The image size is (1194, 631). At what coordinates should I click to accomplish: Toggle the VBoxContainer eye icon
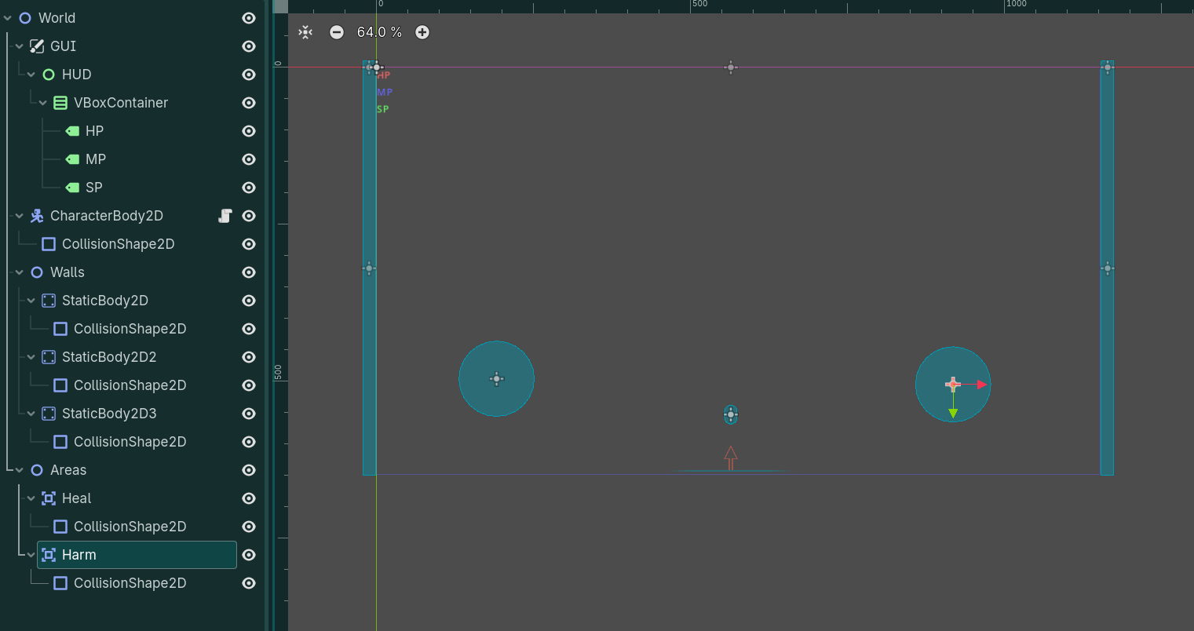249,103
